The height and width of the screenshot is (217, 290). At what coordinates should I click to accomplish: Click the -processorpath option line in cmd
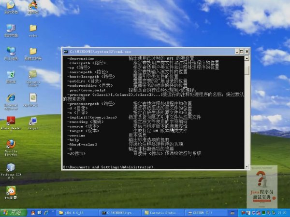pyautogui.click(x=130, y=104)
